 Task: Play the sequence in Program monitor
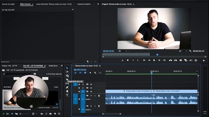(154, 60)
